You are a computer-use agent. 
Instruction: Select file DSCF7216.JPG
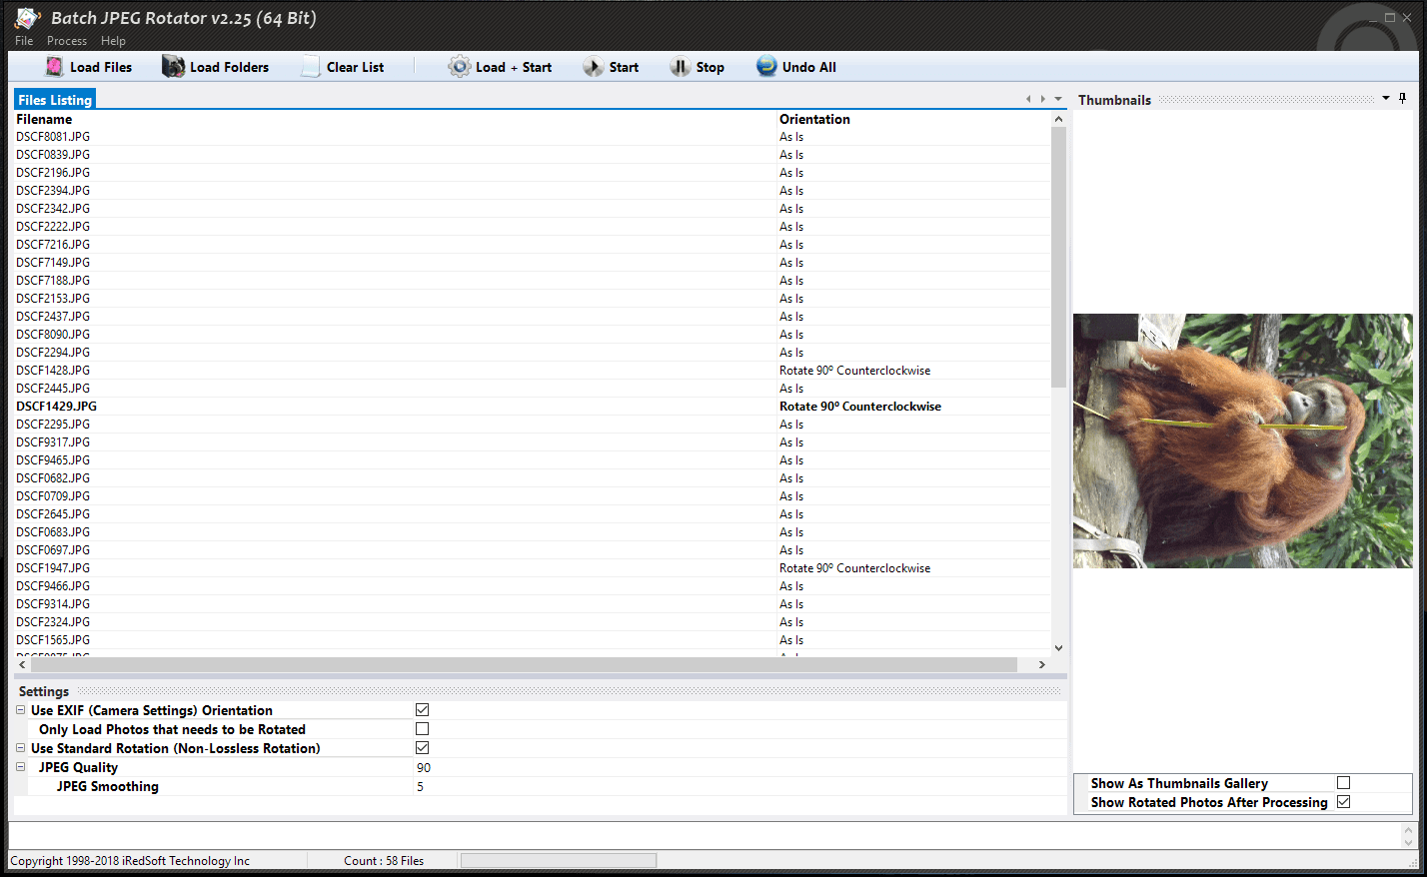53,245
